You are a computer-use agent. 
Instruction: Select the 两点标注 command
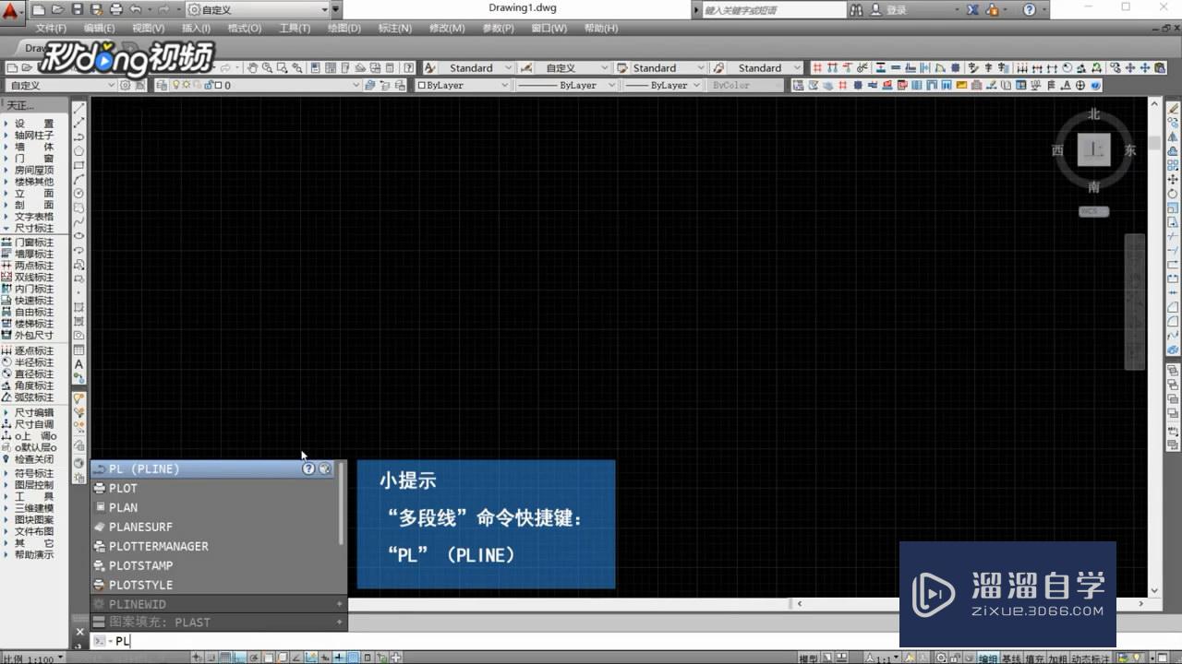pyautogui.click(x=30, y=266)
